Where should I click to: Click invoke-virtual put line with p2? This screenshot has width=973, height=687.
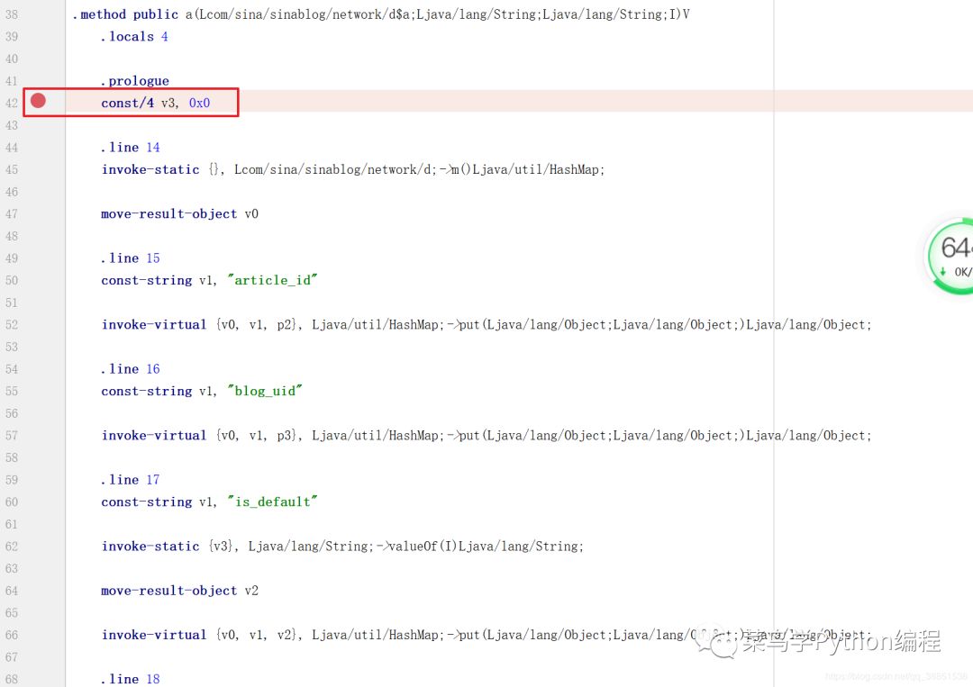tap(486, 325)
